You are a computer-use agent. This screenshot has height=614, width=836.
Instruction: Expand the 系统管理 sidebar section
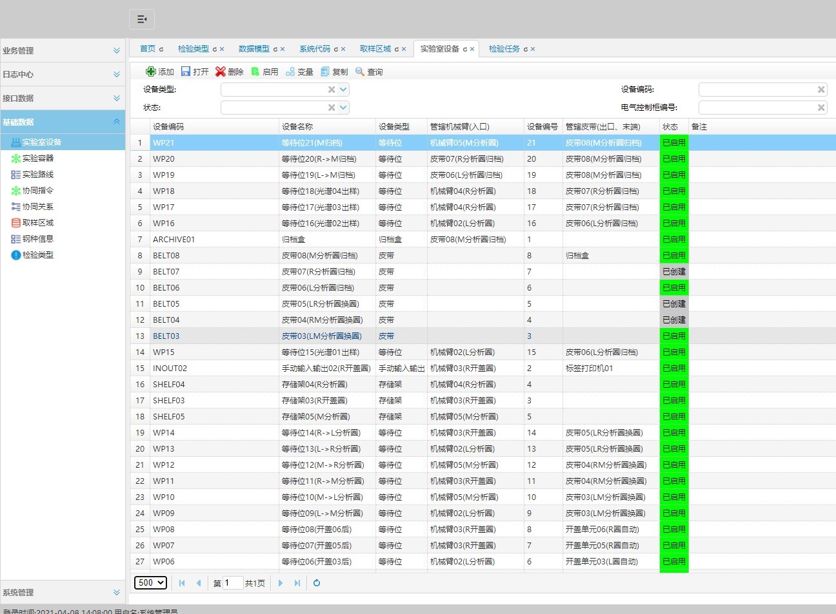tap(63, 592)
